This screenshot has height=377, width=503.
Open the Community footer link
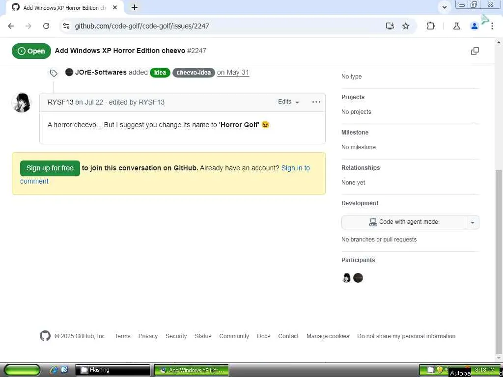click(234, 336)
